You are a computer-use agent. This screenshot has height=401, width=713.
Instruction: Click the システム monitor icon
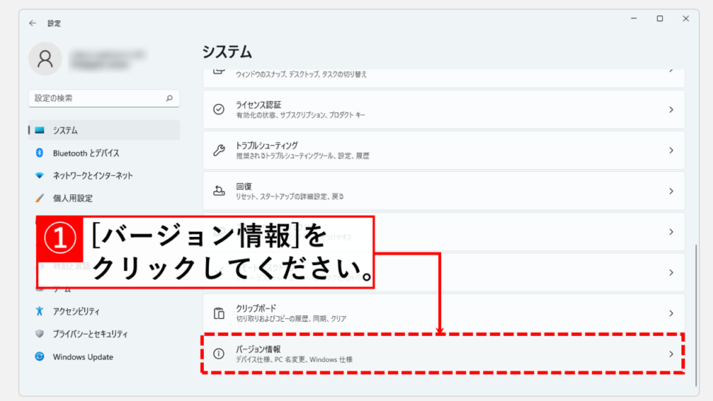click(x=40, y=130)
